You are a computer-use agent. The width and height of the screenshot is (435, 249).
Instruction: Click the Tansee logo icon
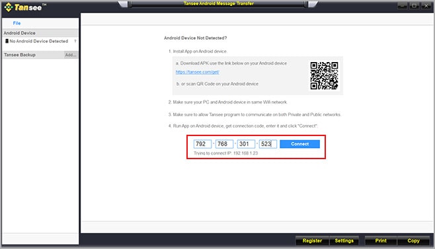(9, 7)
